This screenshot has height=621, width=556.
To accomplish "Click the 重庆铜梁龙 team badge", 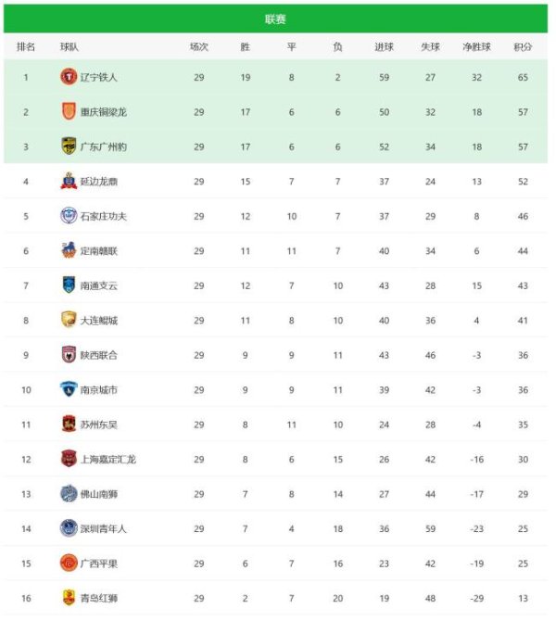I will pyautogui.click(x=69, y=112).
